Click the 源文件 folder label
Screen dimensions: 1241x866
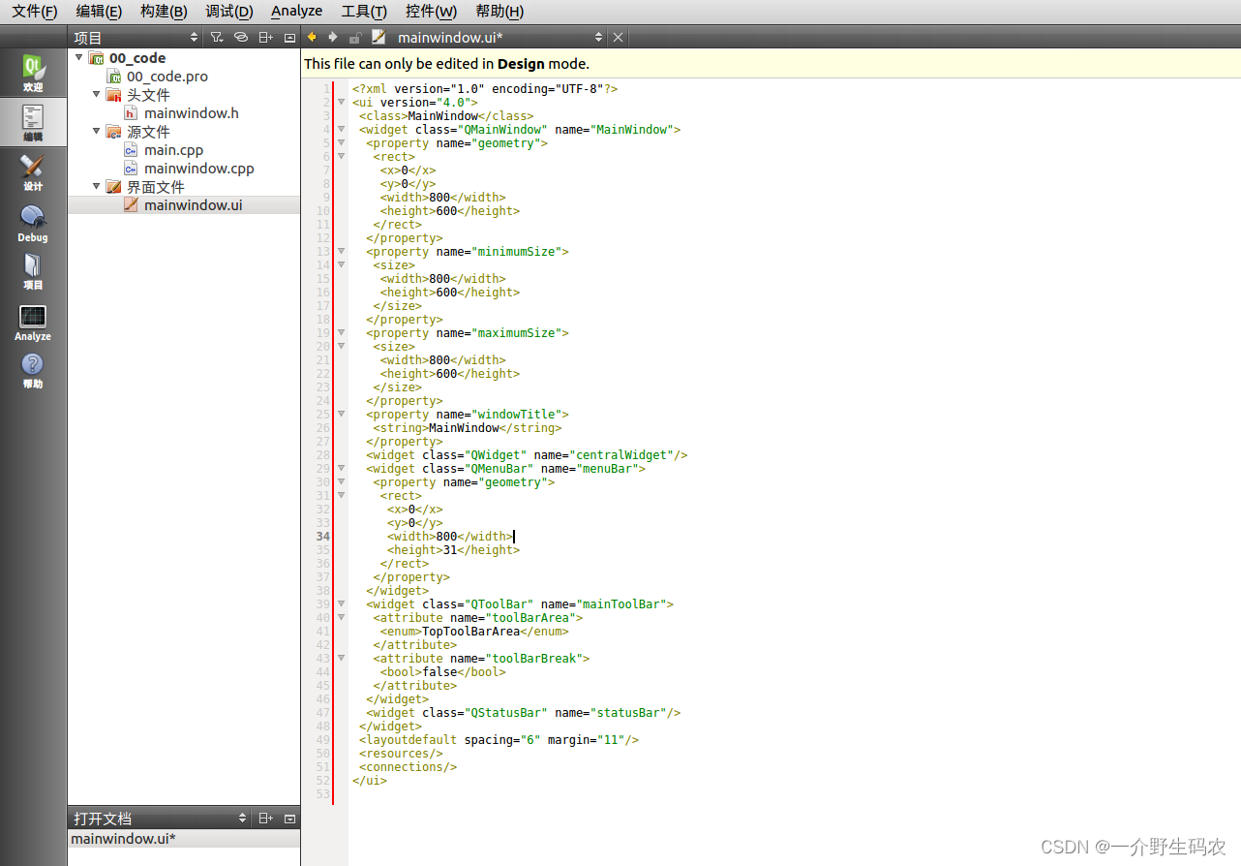pyautogui.click(x=148, y=131)
